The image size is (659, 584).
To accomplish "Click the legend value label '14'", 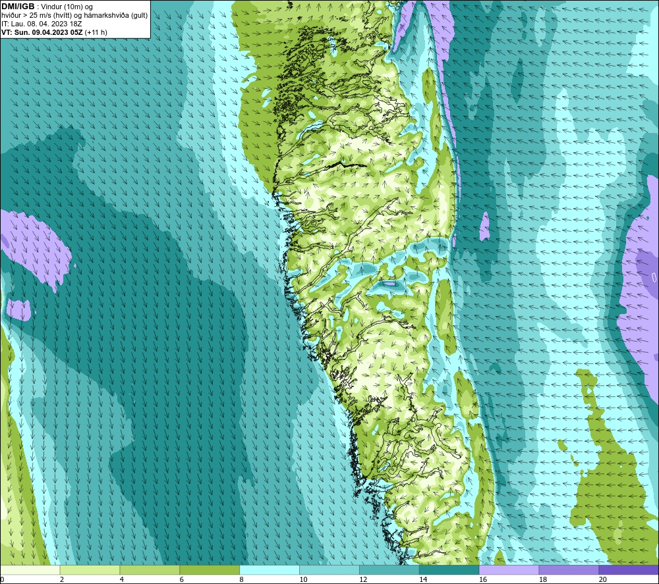I will click(x=423, y=579).
